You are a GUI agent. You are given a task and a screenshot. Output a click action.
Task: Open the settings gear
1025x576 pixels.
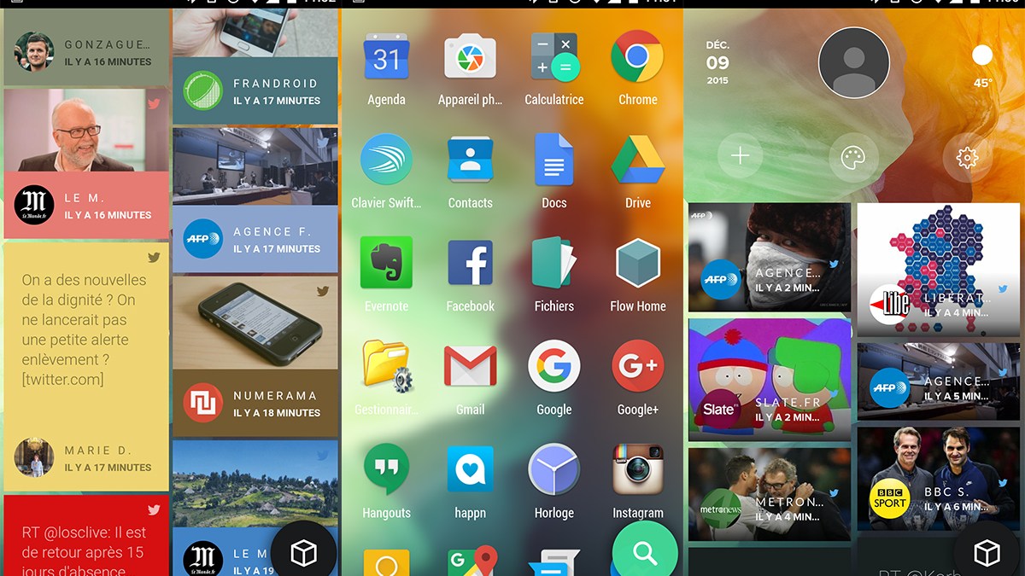click(966, 158)
